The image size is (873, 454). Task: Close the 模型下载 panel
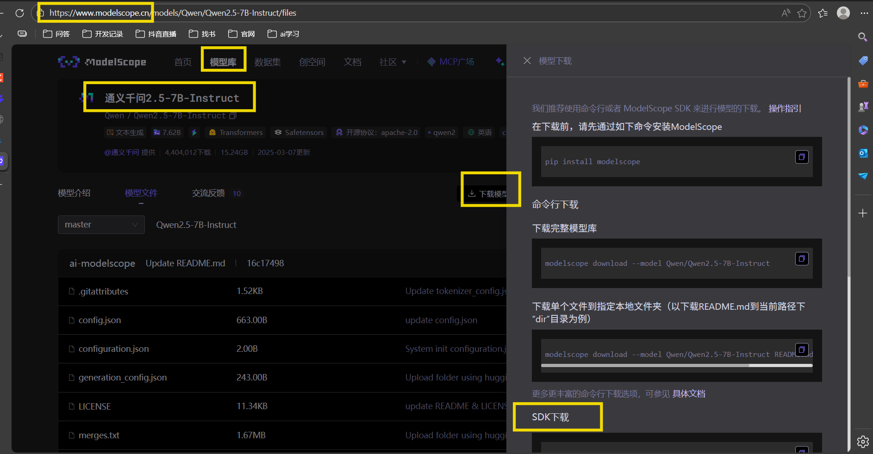point(527,61)
